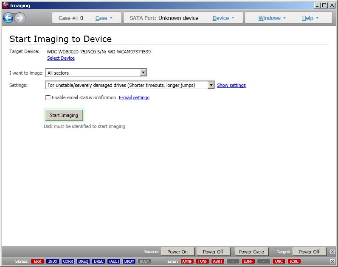Click the 'Case #: 0' text
Viewport: 338px width, 267px height.
pyautogui.click(x=71, y=18)
